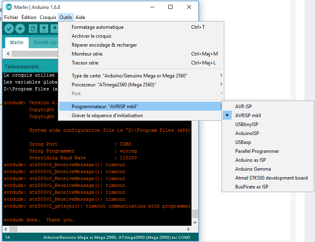Click editor horizontal scrollbar left arrow
The image size is (315, 242).
8,54
